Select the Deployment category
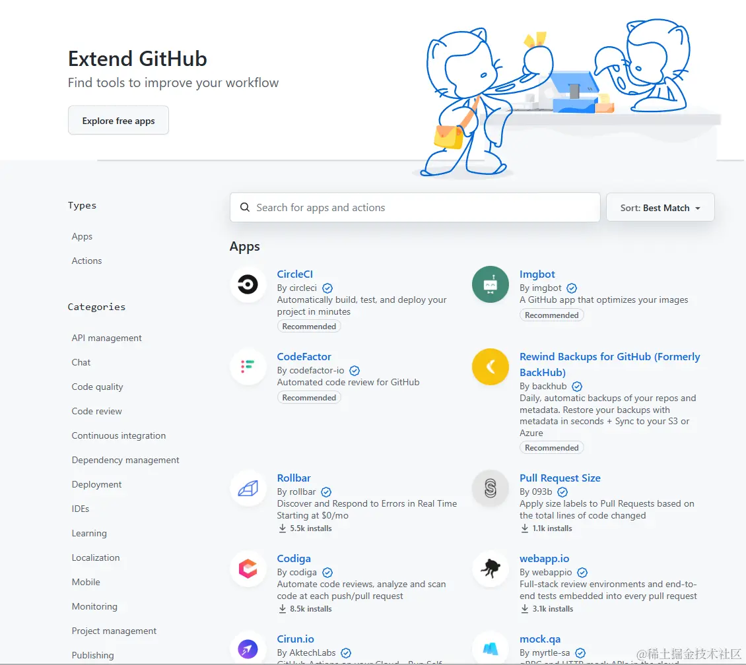 [x=96, y=484]
